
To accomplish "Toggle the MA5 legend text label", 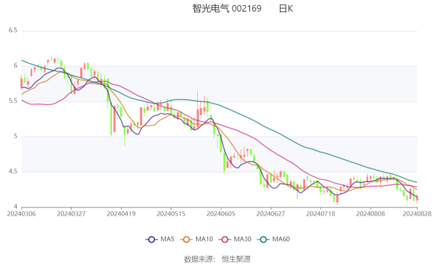I will [x=167, y=239].
